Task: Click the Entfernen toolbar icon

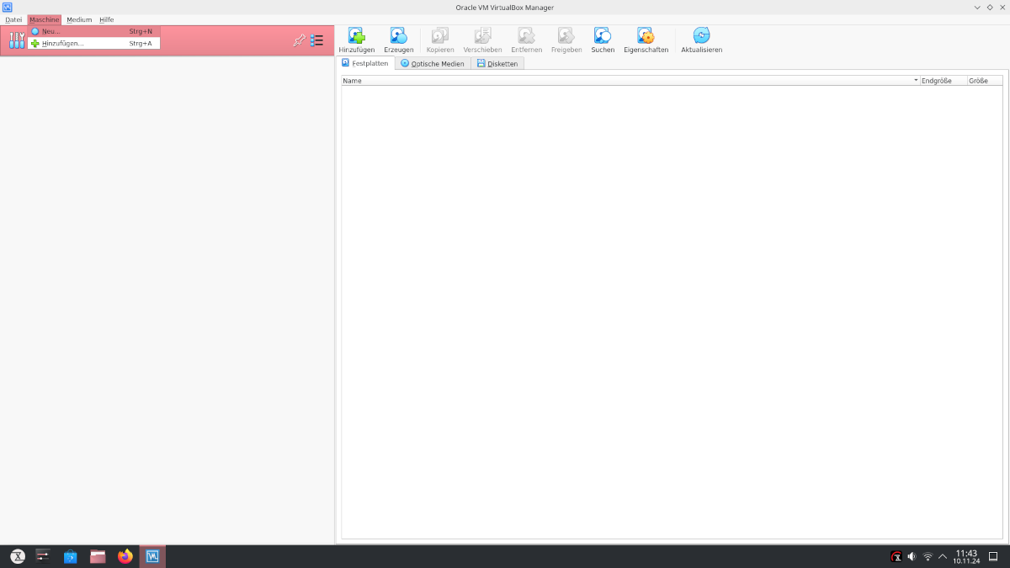Action: pyautogui.click(x=526, y=40)
